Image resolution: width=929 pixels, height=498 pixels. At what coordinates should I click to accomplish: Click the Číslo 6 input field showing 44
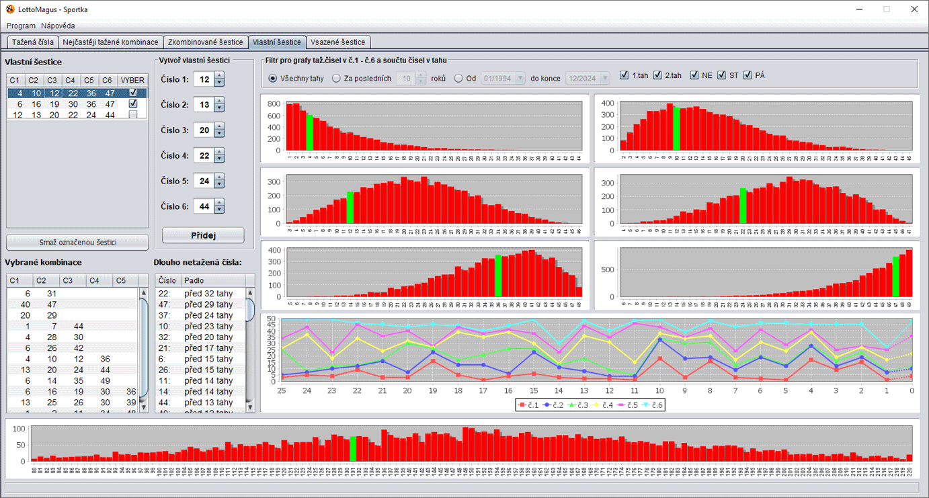pyautogui.click(x=204, y=206)
